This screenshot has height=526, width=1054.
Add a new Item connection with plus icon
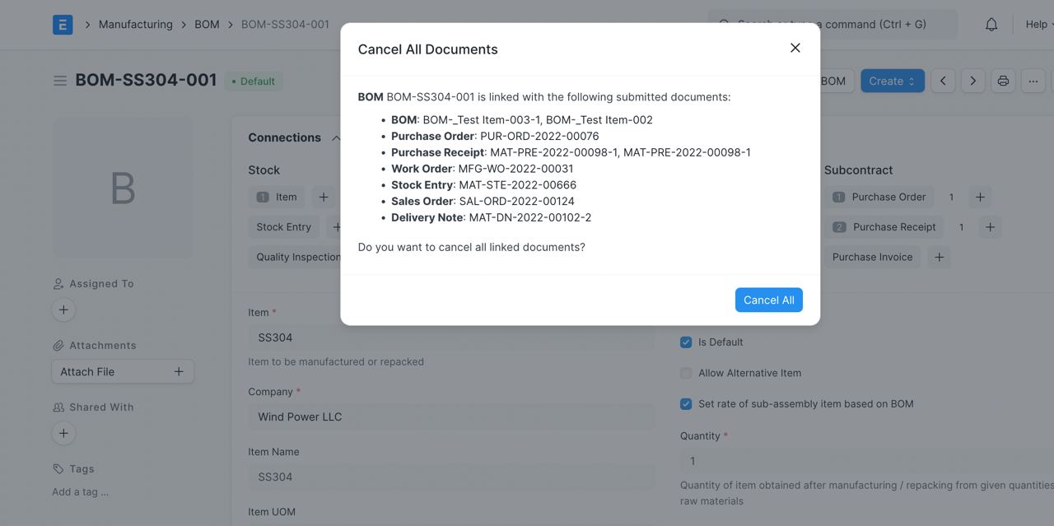tap(323, 197)
